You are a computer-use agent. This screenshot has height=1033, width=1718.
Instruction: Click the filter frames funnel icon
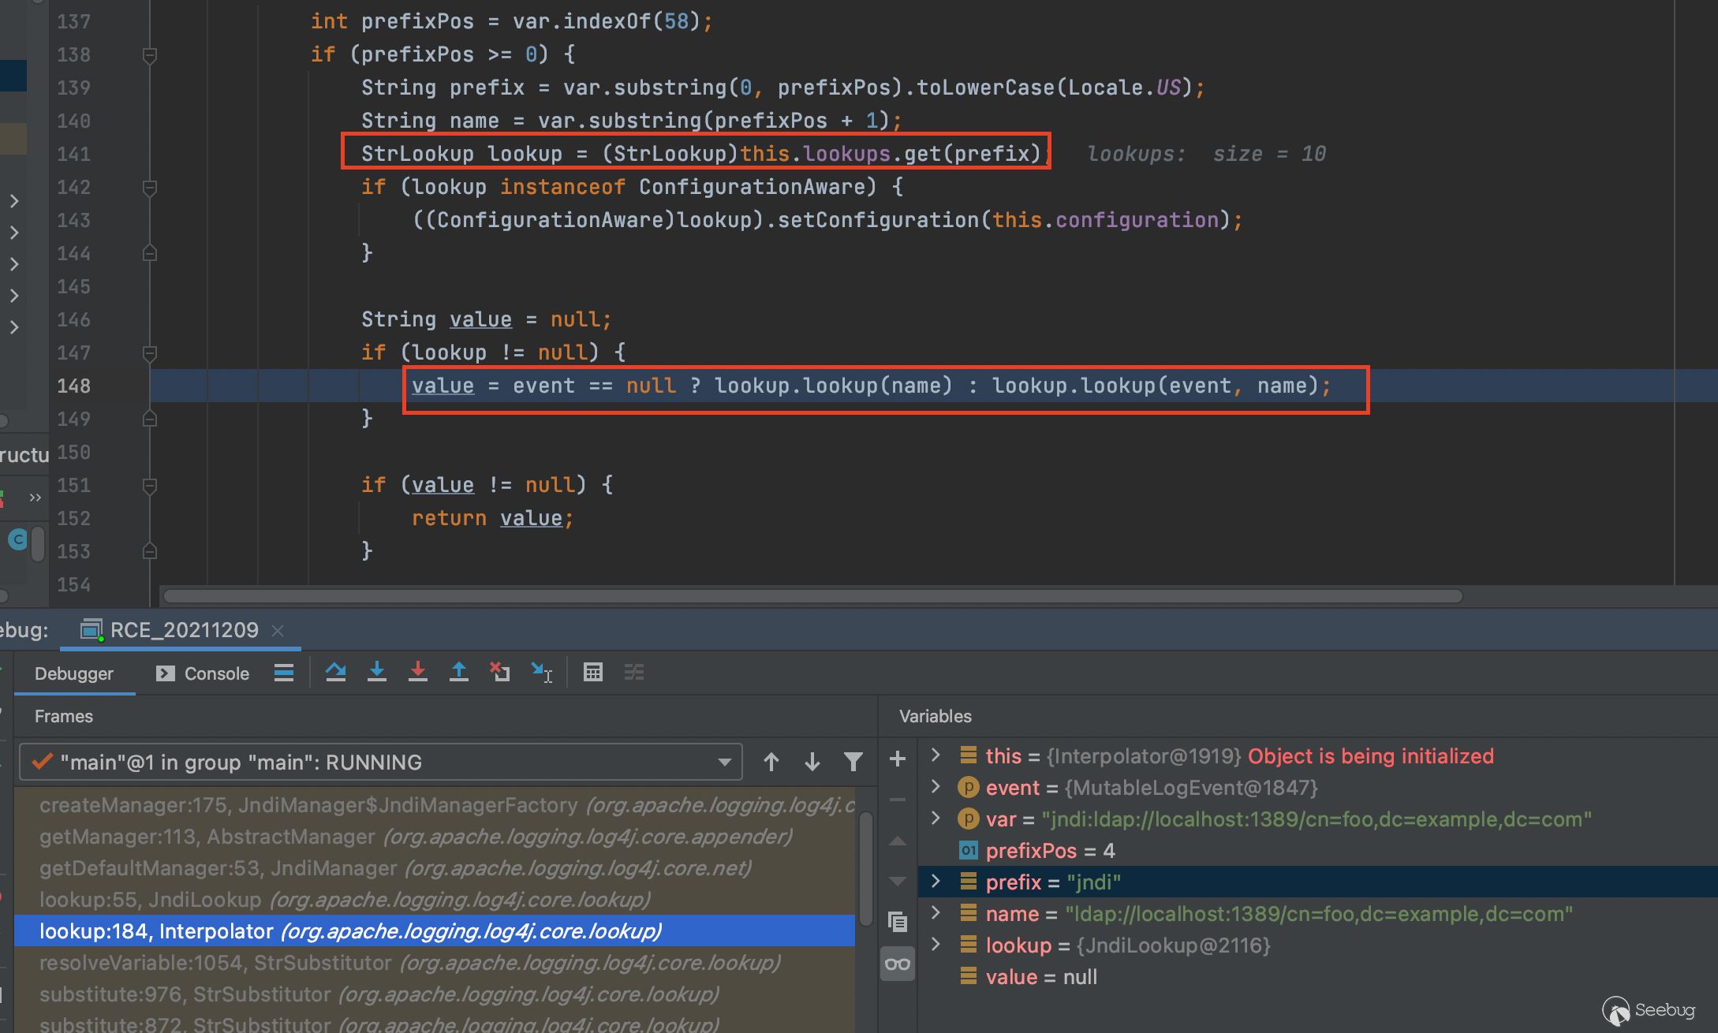click(x=853, y=762)
